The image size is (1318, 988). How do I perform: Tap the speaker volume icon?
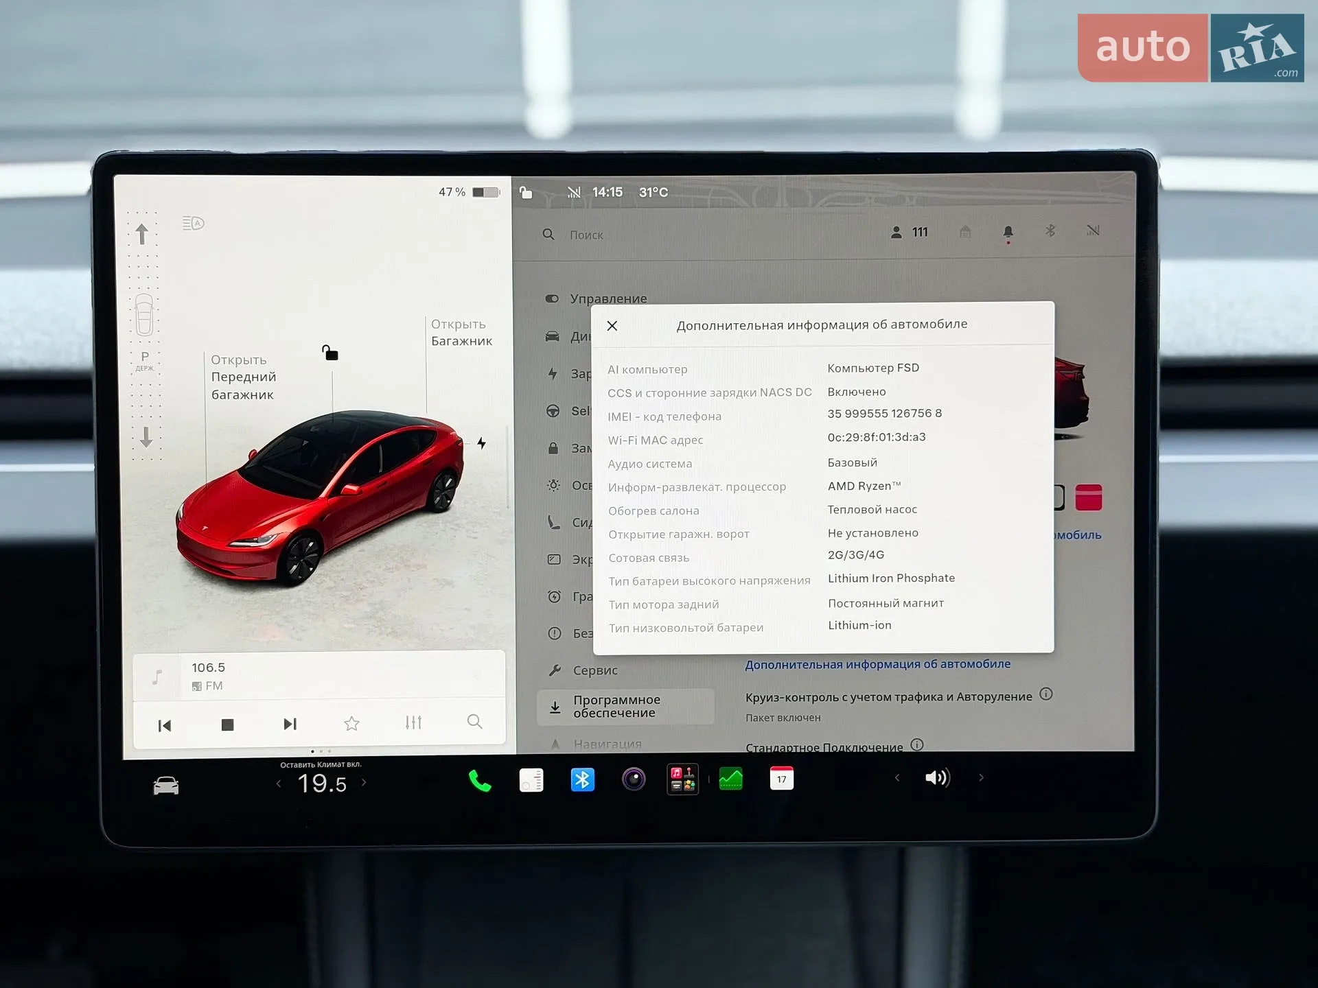click(937, 778)
